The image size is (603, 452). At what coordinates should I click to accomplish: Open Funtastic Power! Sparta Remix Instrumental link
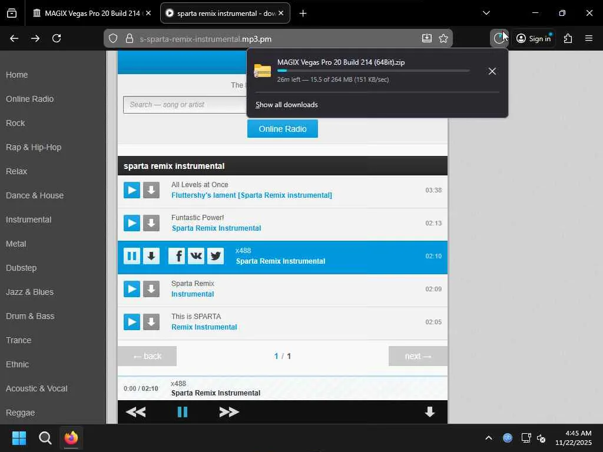(x=216, y=228)
